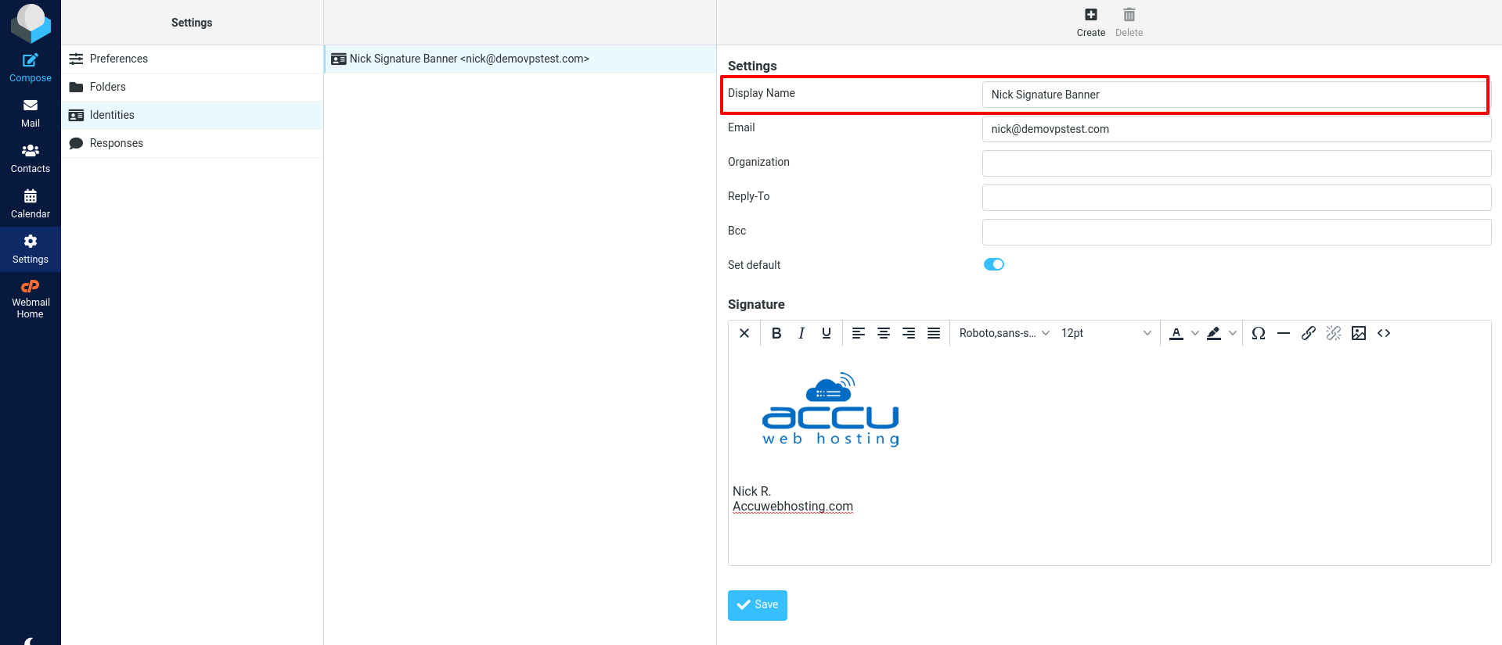Center align signature text
The height and width of the screenshot is (645, 1502).
tap(884, 333)
